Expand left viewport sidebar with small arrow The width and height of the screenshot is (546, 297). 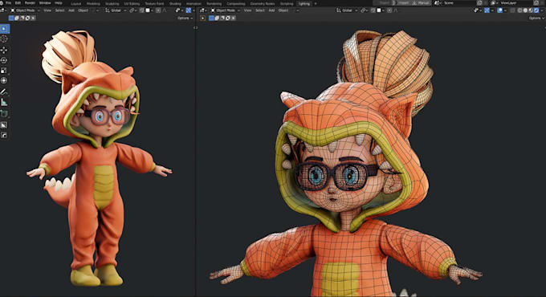[x=196, y=28]
